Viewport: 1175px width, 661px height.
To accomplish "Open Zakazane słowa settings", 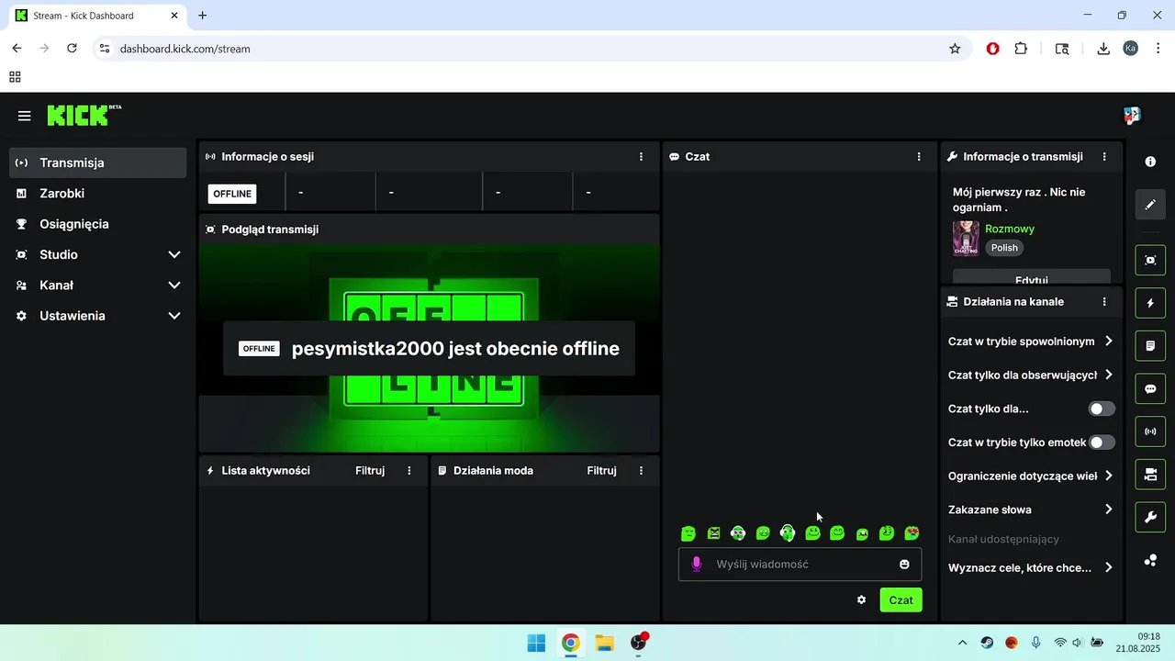I will pyautogui.click(x=1031, y=510).
